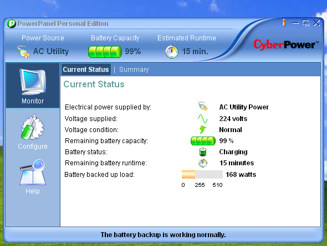Click the battery backed up load bar
Image resolution: width=327 pixels, height=246 pixels.
tap(202, 175)
